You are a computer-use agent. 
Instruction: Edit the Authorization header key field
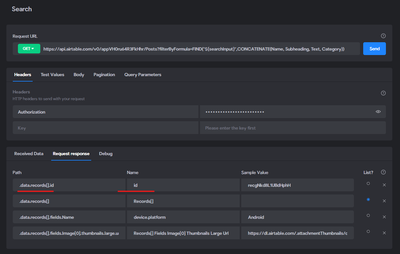point(106,112)
